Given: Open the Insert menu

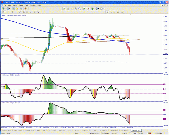Looking at the screenshot, I should tap(15, 5).
